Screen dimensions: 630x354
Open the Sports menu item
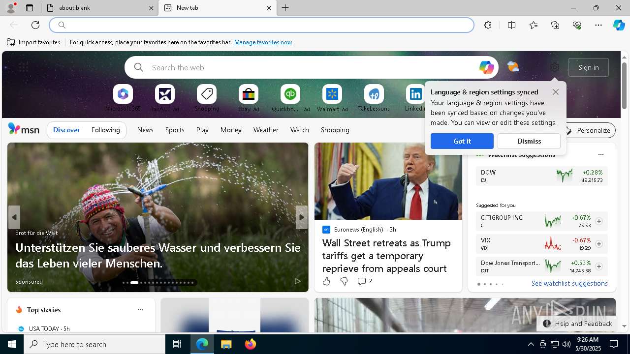coord(175,130)
